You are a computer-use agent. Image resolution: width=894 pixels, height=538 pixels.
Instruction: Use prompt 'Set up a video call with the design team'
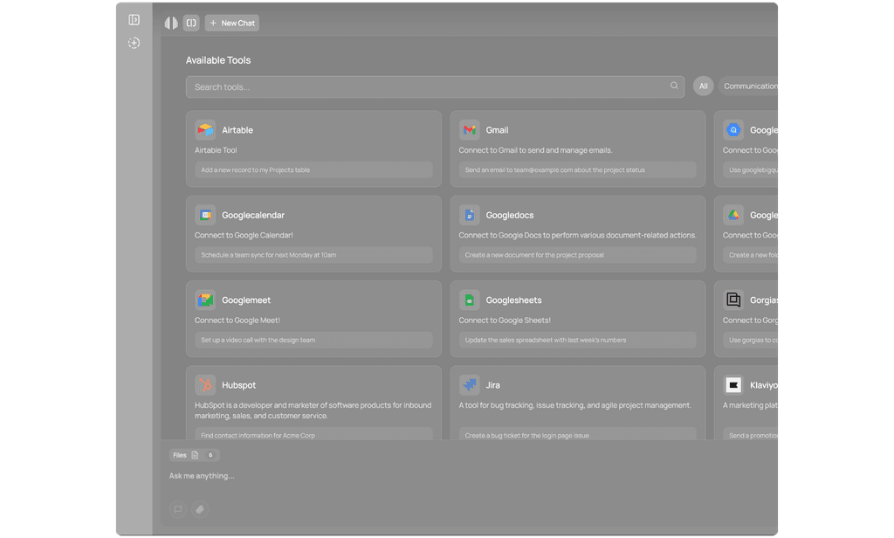click(313, 340)
